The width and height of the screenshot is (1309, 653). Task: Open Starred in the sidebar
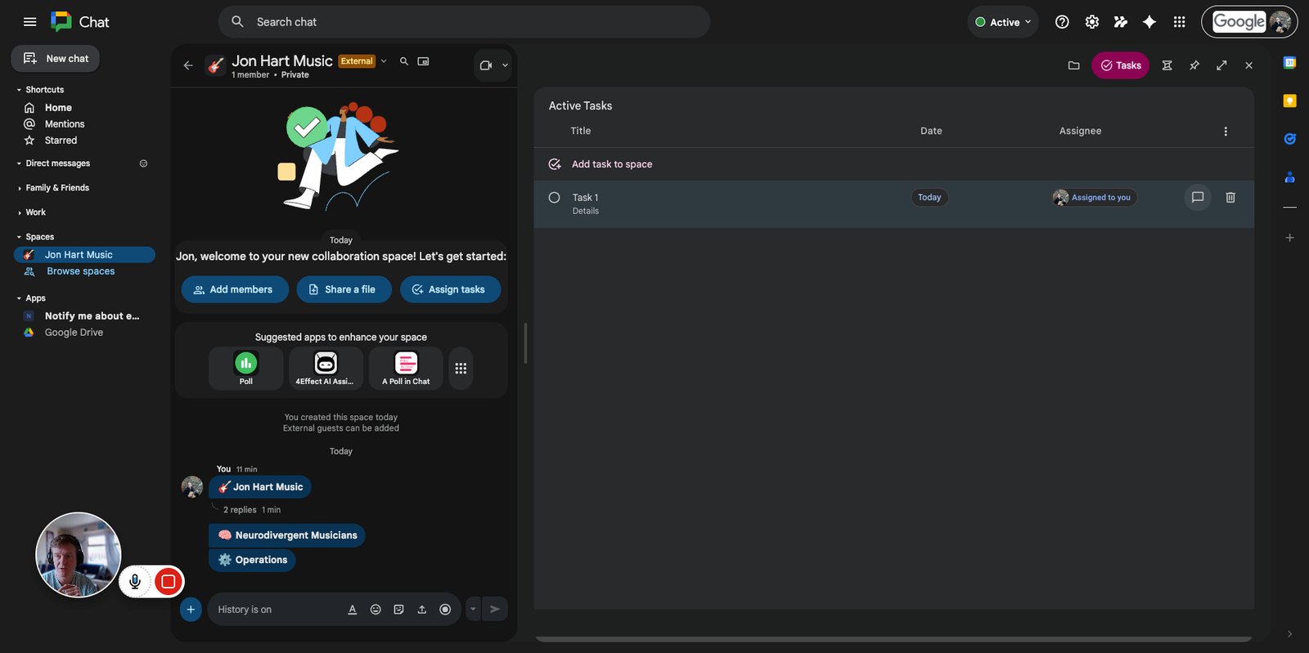[x=61, y=141]
